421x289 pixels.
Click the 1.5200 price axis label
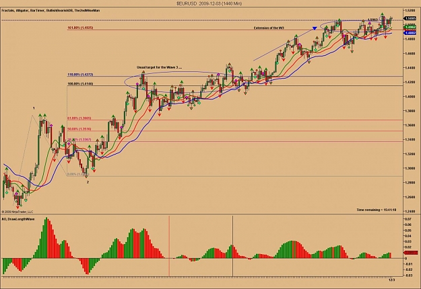[x=410, y=11]
